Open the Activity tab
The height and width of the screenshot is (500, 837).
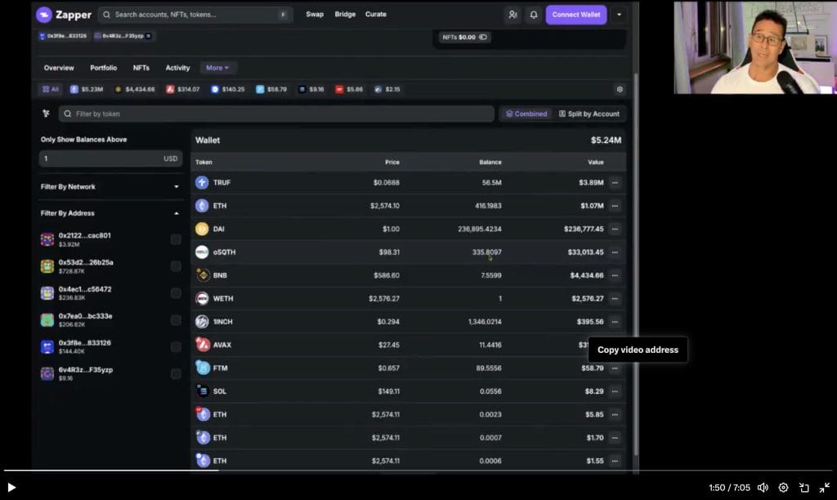point(177,68)
